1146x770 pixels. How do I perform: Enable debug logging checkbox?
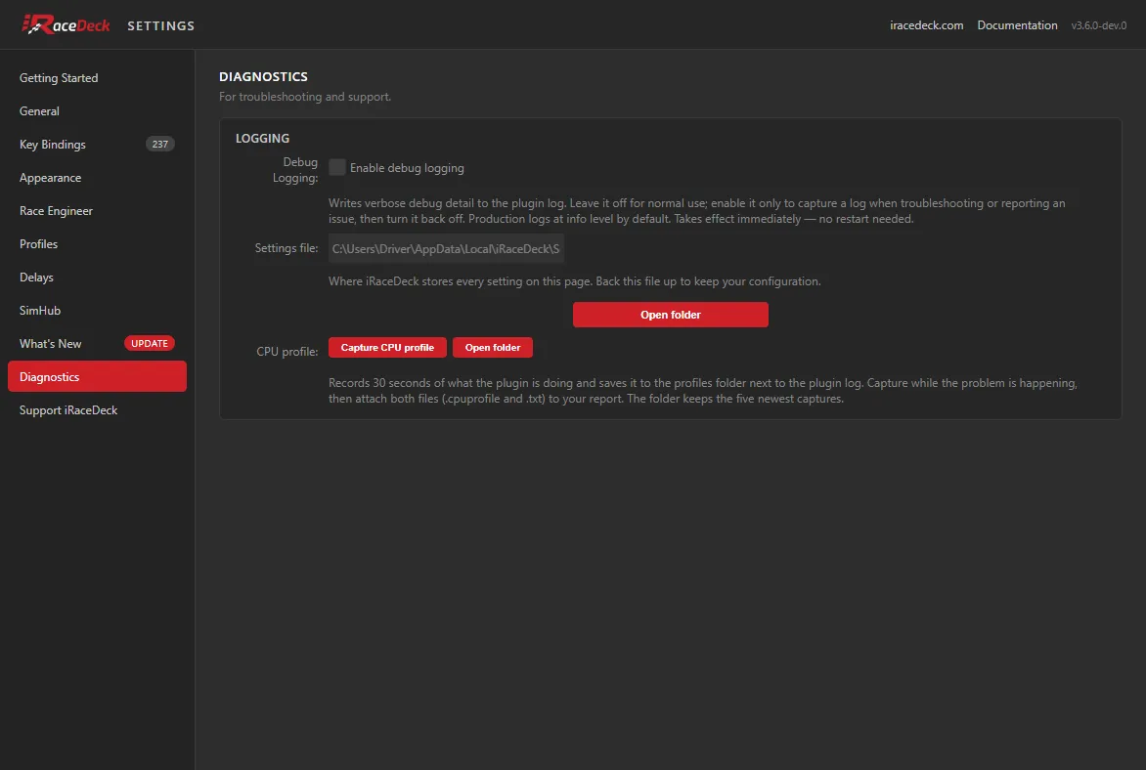coord(337,167)
